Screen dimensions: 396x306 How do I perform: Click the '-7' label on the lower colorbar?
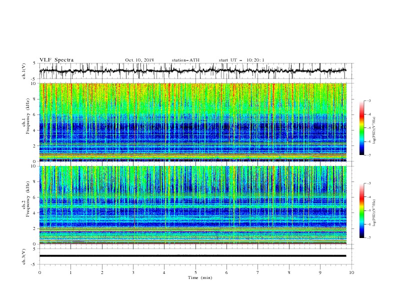(x=368, y=237)
